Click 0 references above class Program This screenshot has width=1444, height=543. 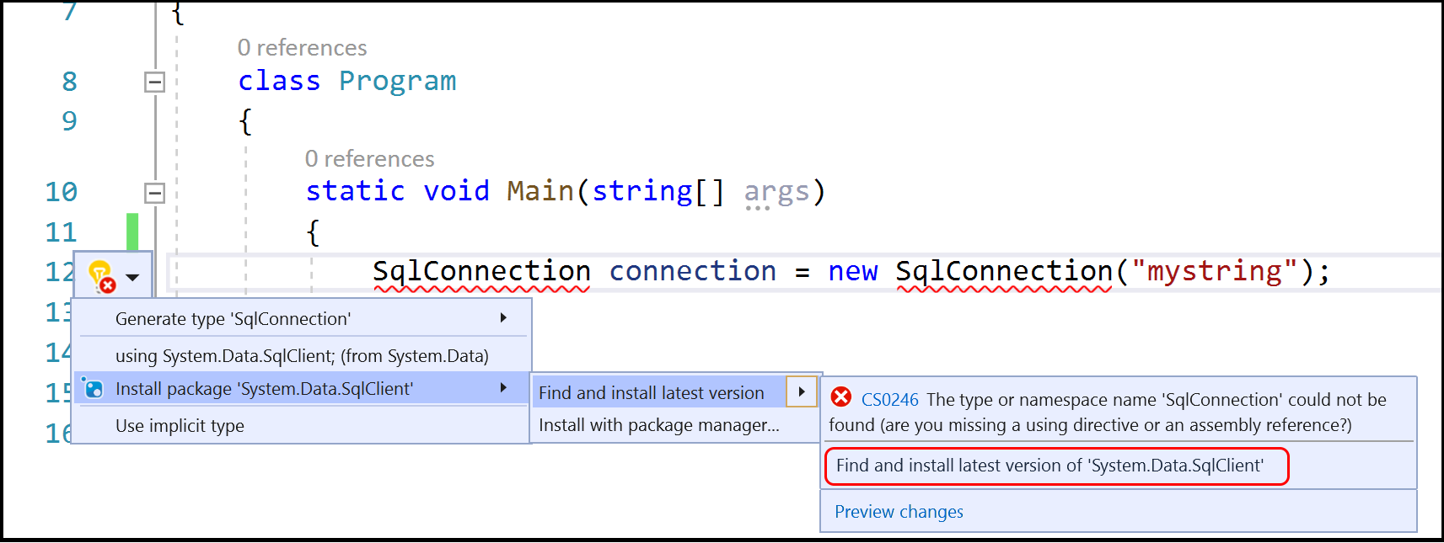click(303, 47)
